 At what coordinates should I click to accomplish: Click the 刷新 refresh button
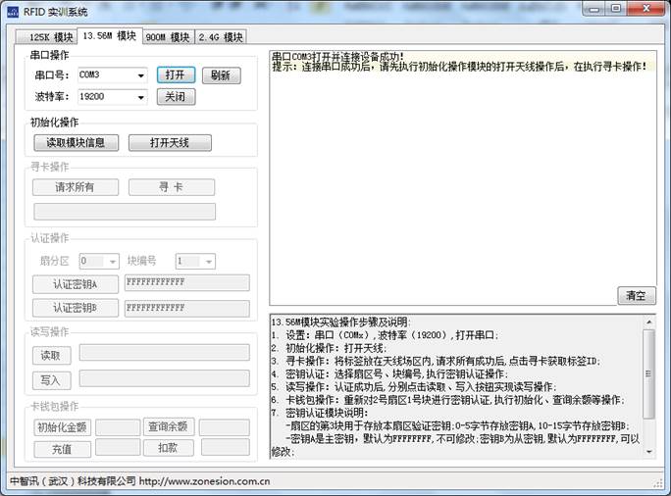coord(221,75)
